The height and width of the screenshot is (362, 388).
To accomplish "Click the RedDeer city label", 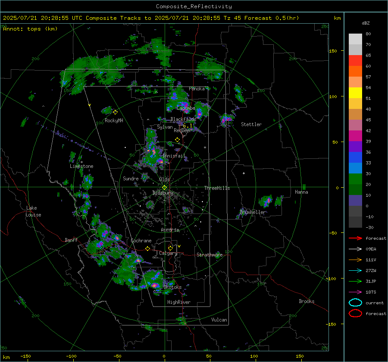I will tap(183, 130).
